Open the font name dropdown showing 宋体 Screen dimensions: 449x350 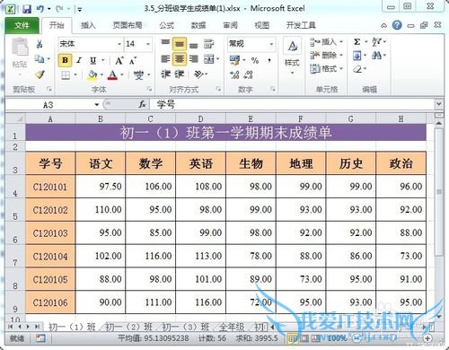coord(119,44)
